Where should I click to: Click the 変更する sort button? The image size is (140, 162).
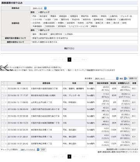[x=133, y=78]
